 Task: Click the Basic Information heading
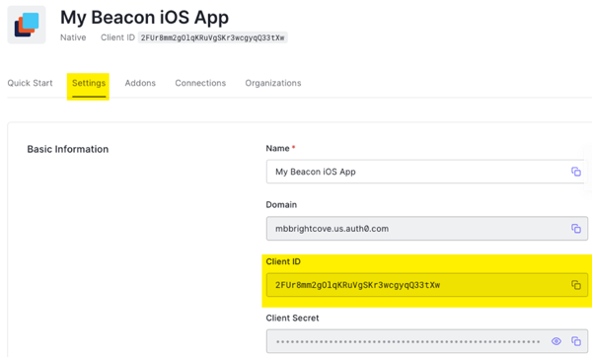pyautogui.click(x=67, y=149)
